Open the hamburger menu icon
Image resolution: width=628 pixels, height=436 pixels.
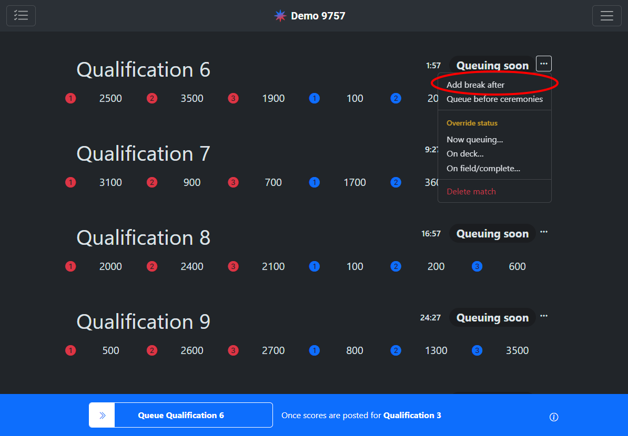tap(606, 16)
